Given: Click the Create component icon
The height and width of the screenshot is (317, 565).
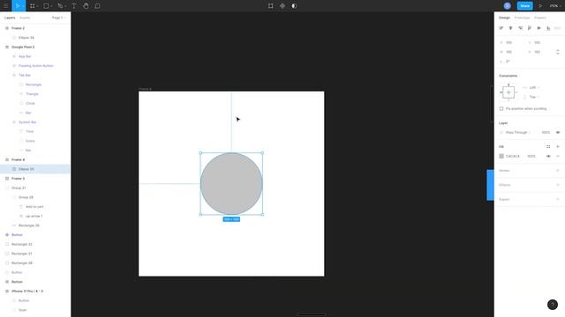Looking at the screenshot, I should 282,6.
